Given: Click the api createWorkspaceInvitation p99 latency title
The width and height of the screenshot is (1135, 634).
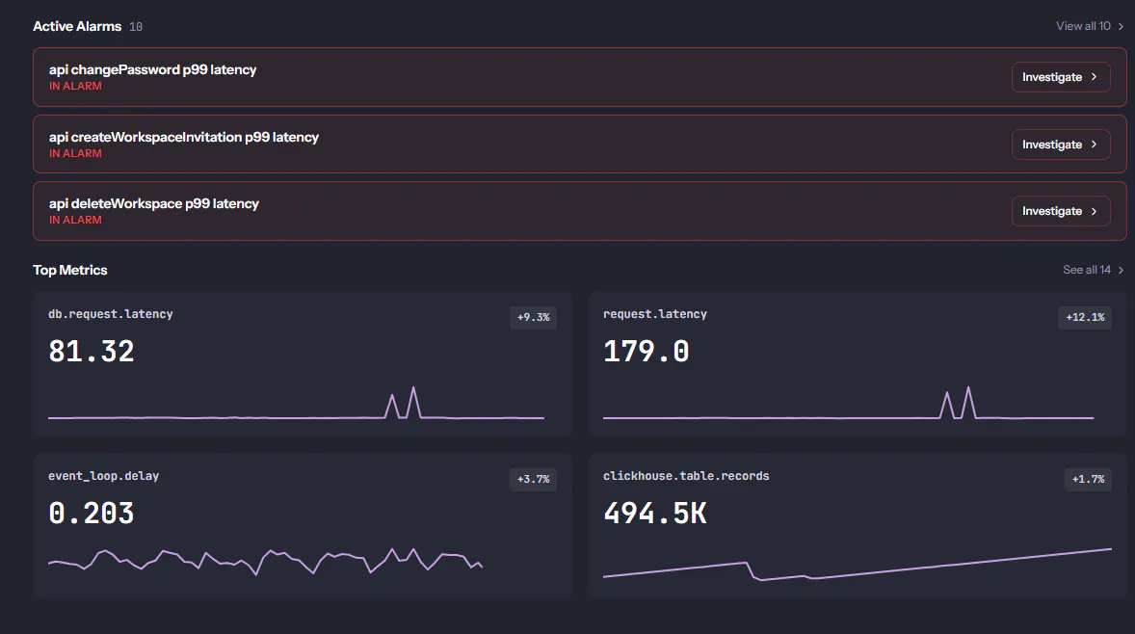Looking at the screenshot, I should [184, 137].
